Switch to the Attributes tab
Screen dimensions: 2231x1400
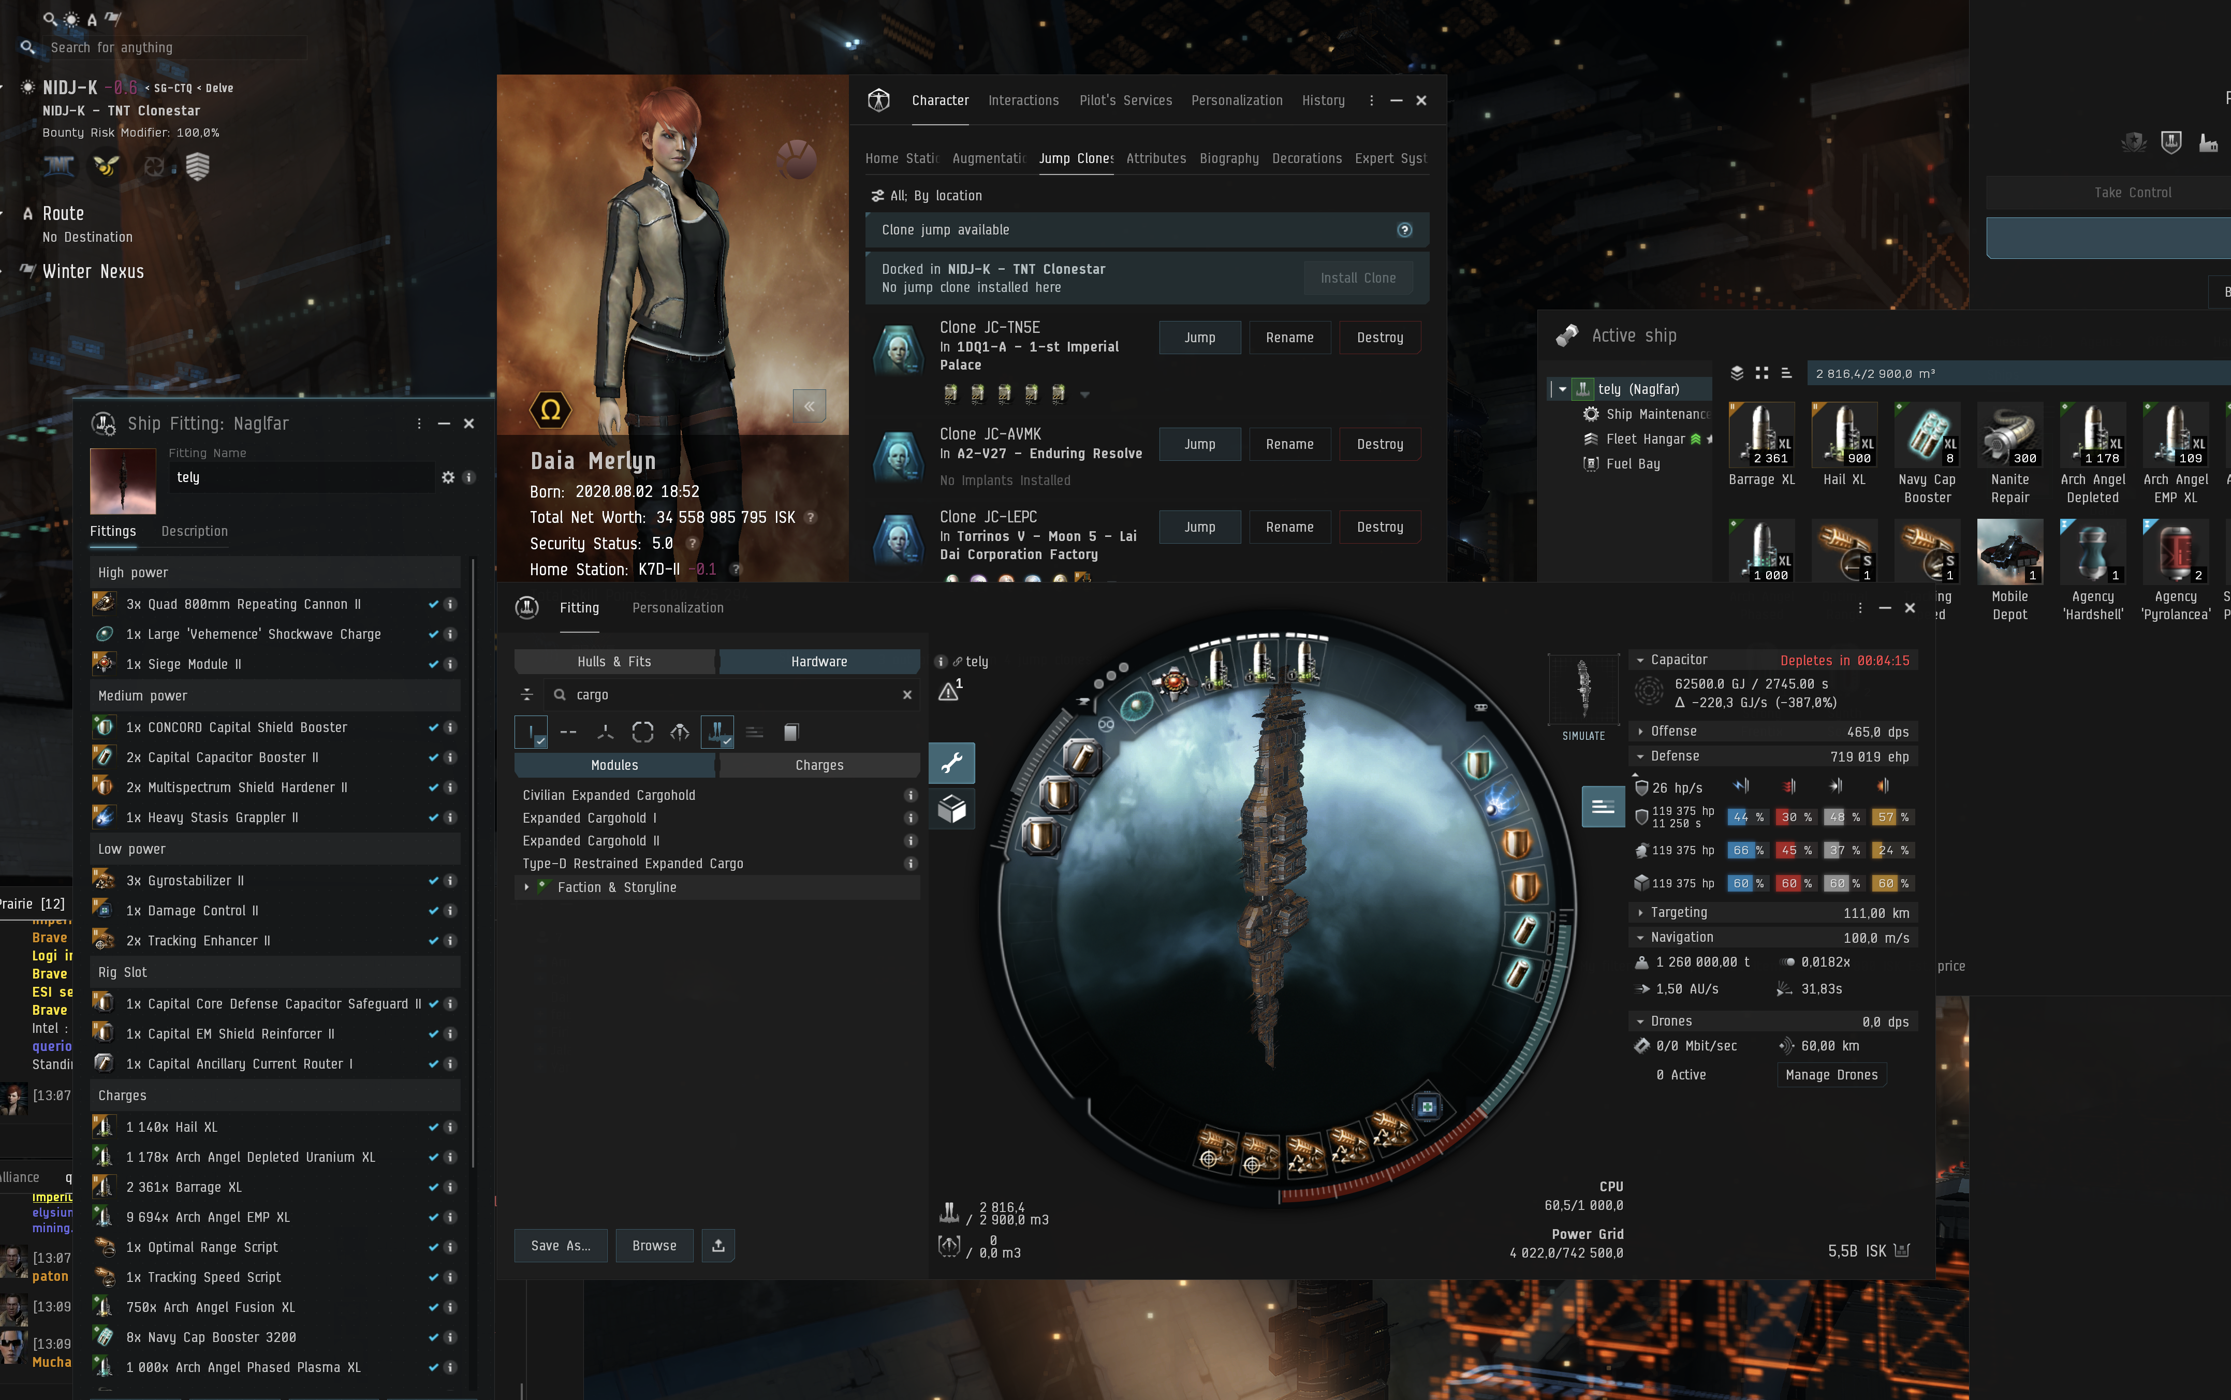pyautogui.click(x=1156, y=158)
